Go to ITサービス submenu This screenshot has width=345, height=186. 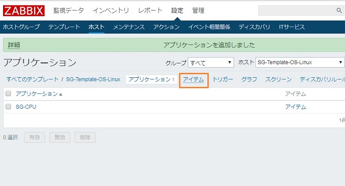pyautogui.click(x=292, y=27)
